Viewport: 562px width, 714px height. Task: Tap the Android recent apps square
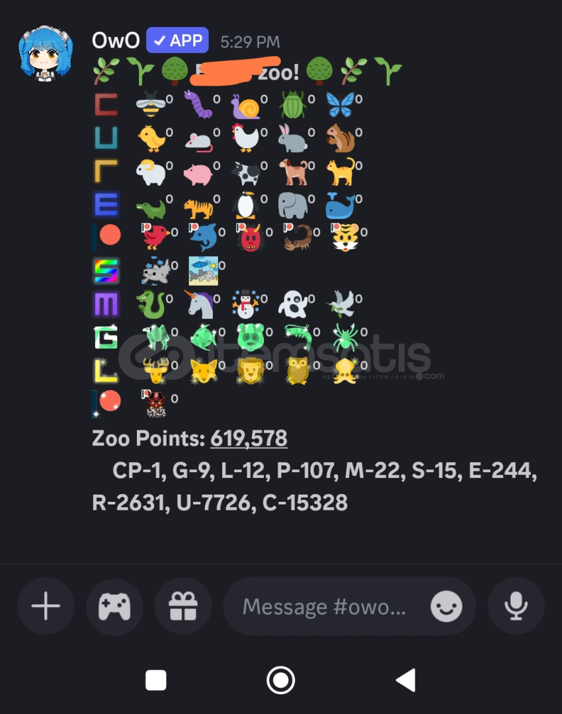(x=156, y=680)
